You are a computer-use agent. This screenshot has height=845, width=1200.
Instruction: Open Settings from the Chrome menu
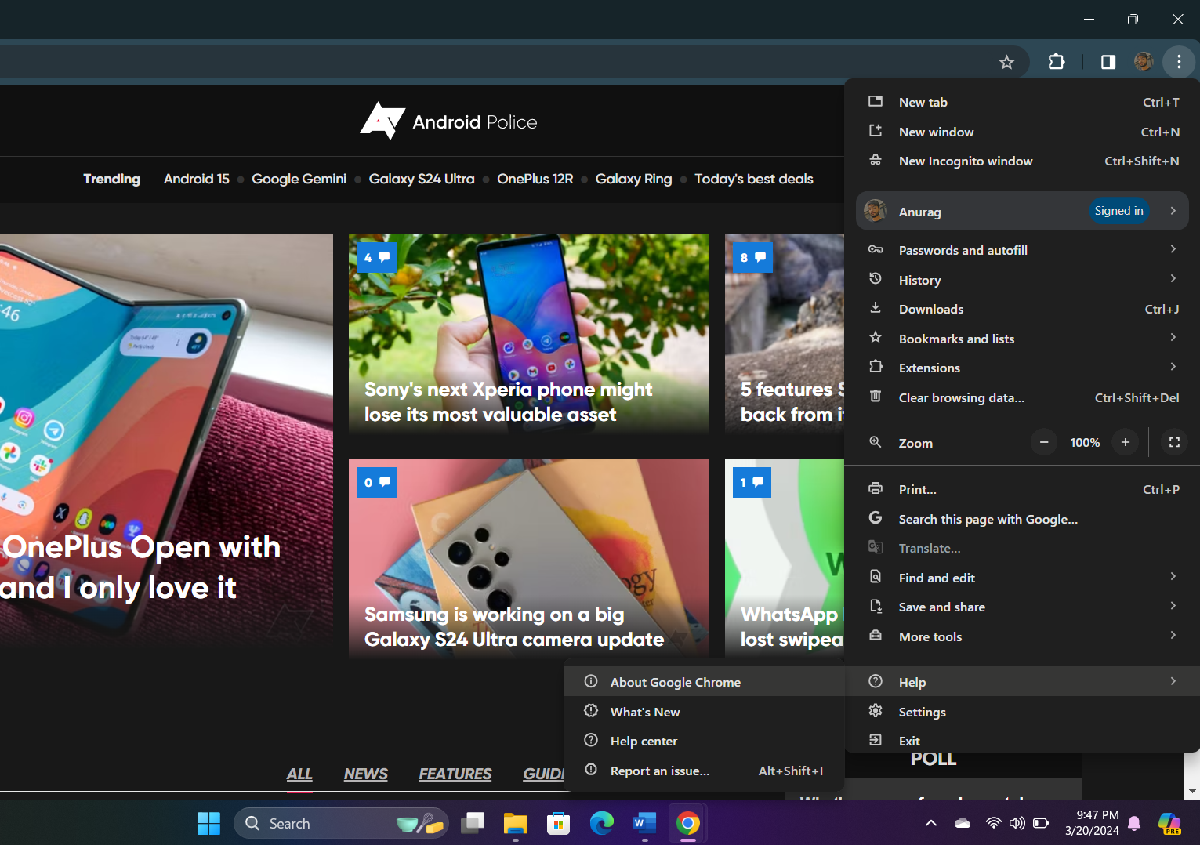[922, 711]
